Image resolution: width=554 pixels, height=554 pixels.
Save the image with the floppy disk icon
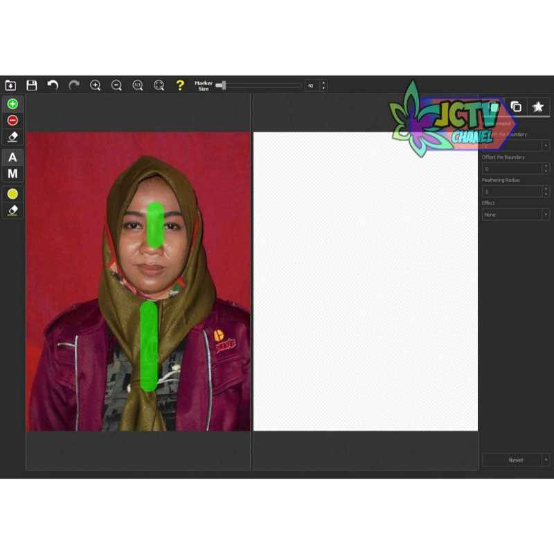(x=31, y=85)
